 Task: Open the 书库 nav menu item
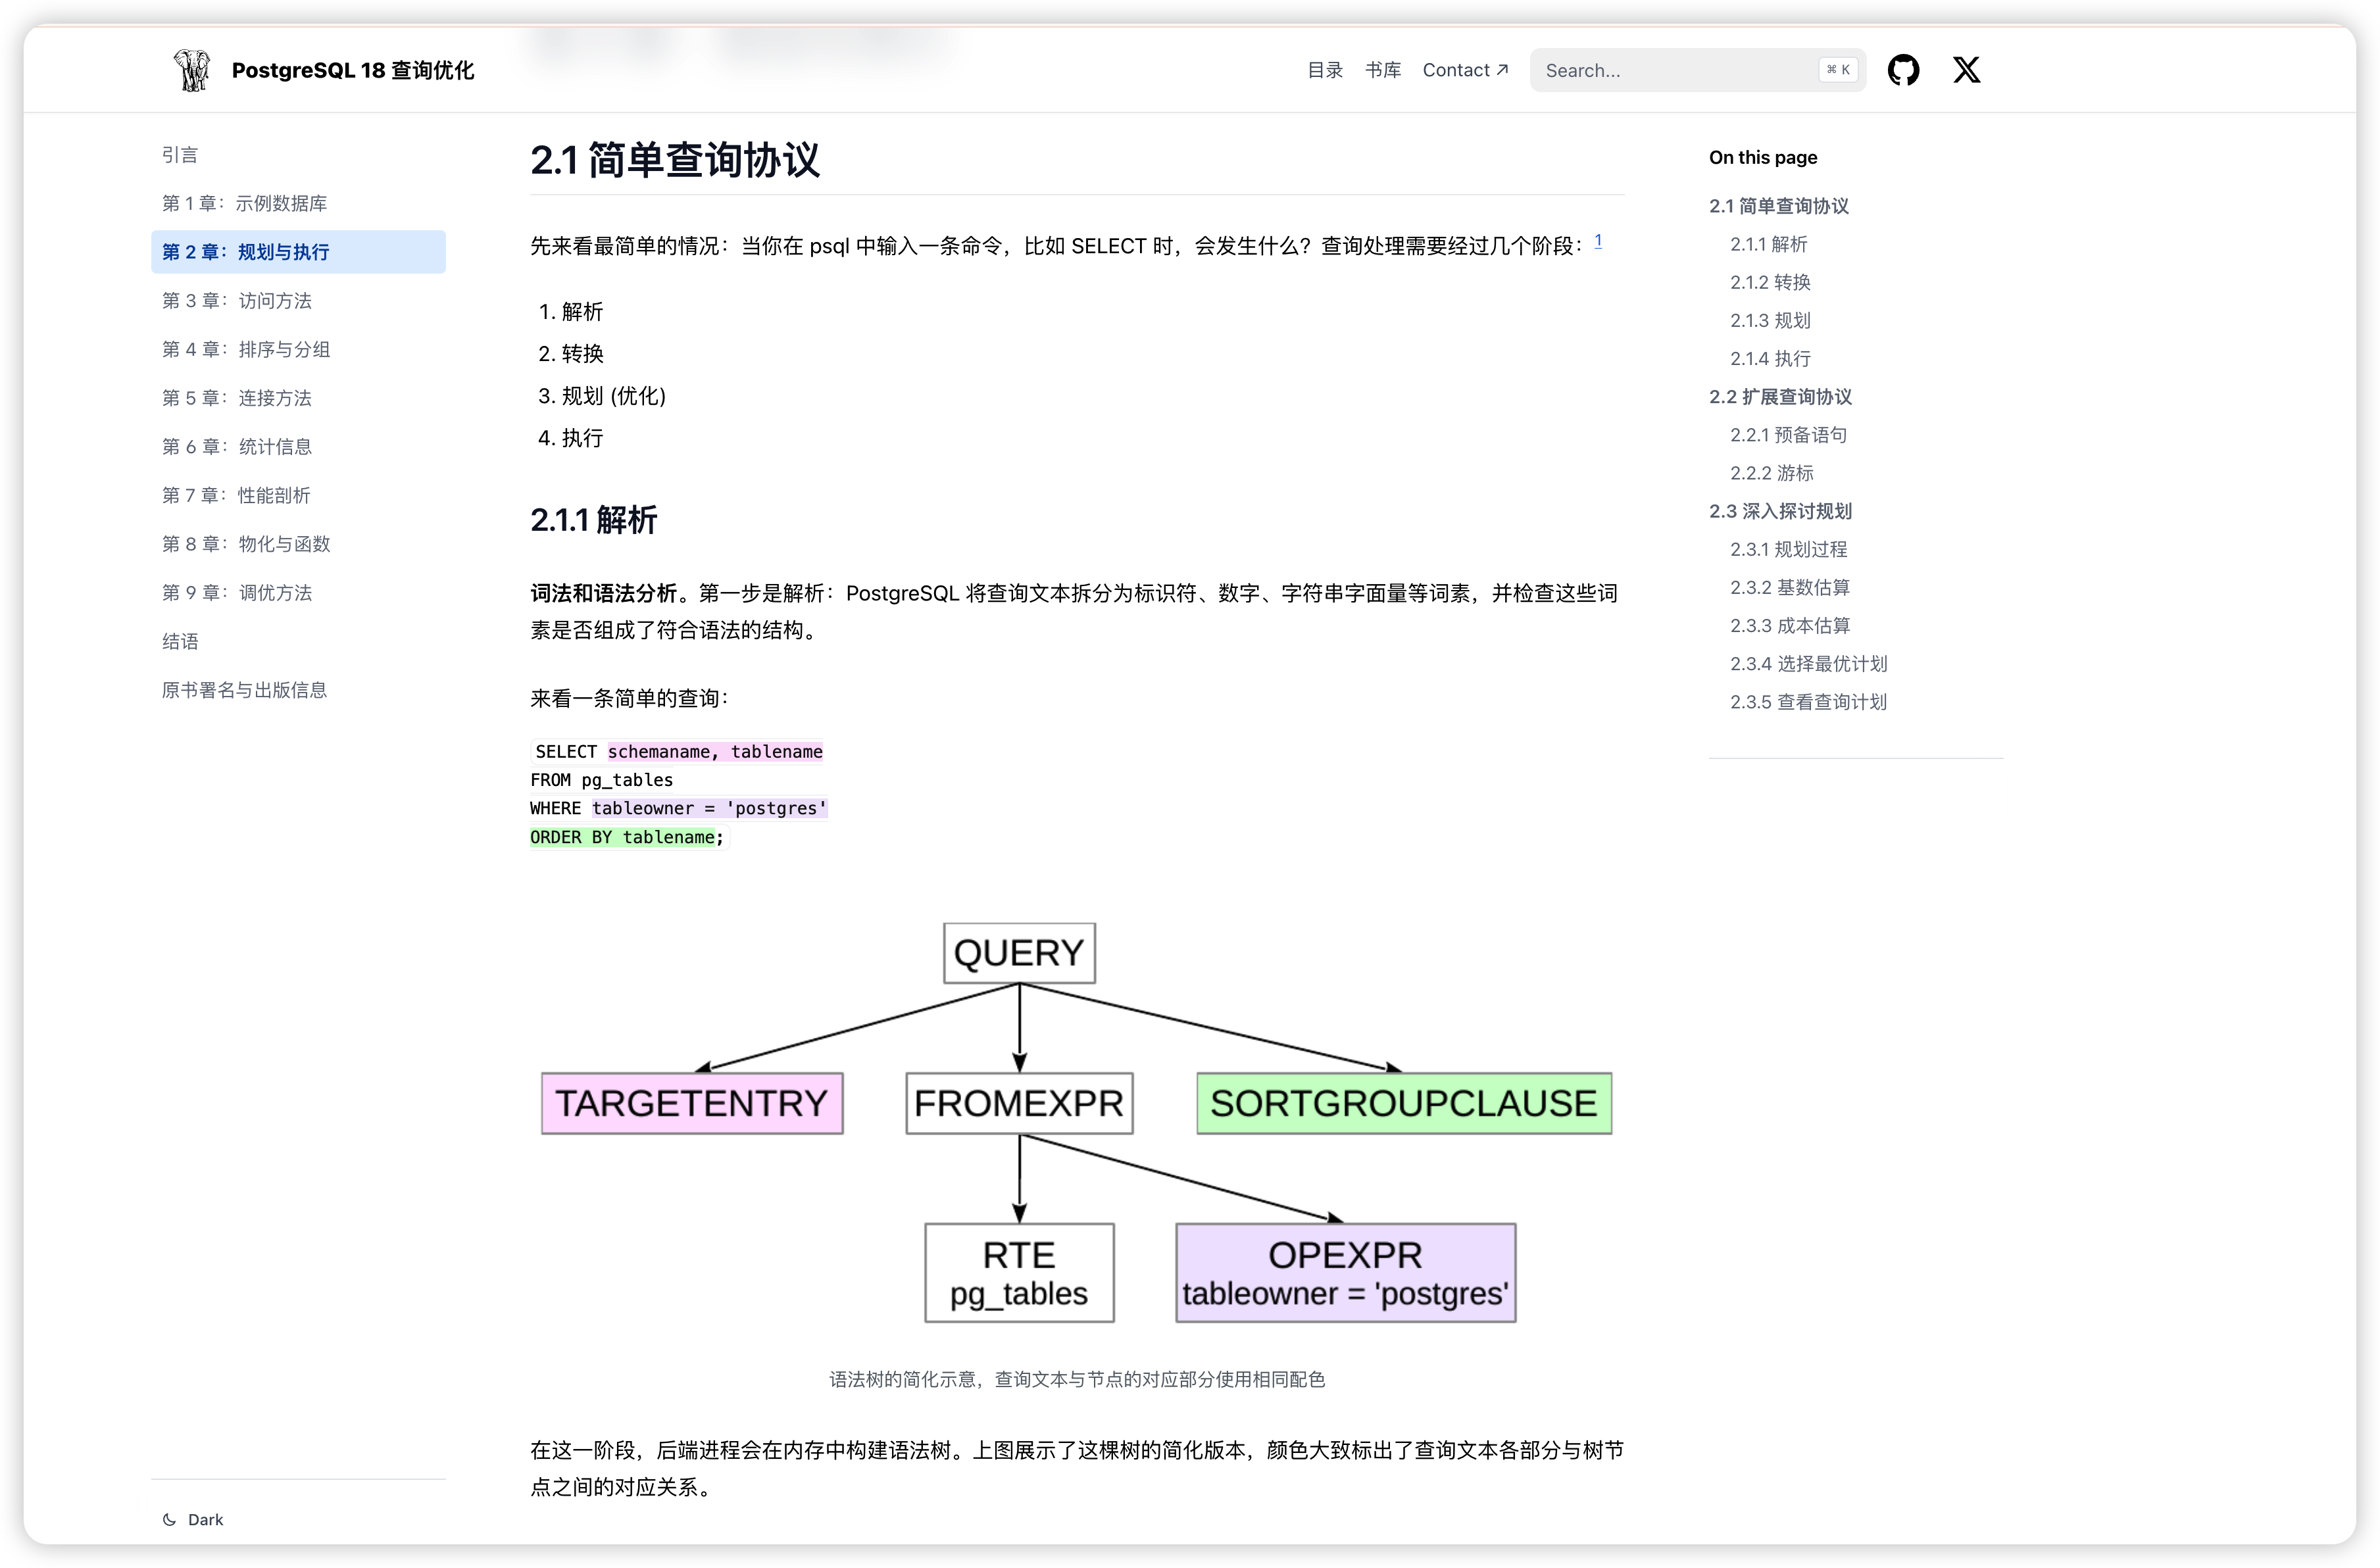click(1383, 70)
